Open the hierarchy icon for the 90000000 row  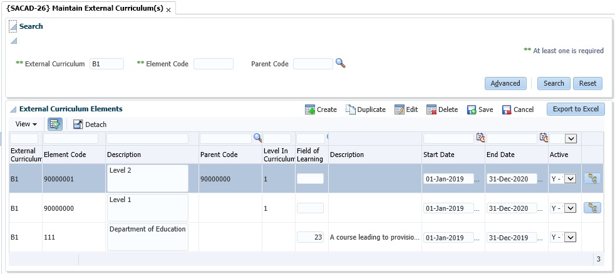[592, 208]
